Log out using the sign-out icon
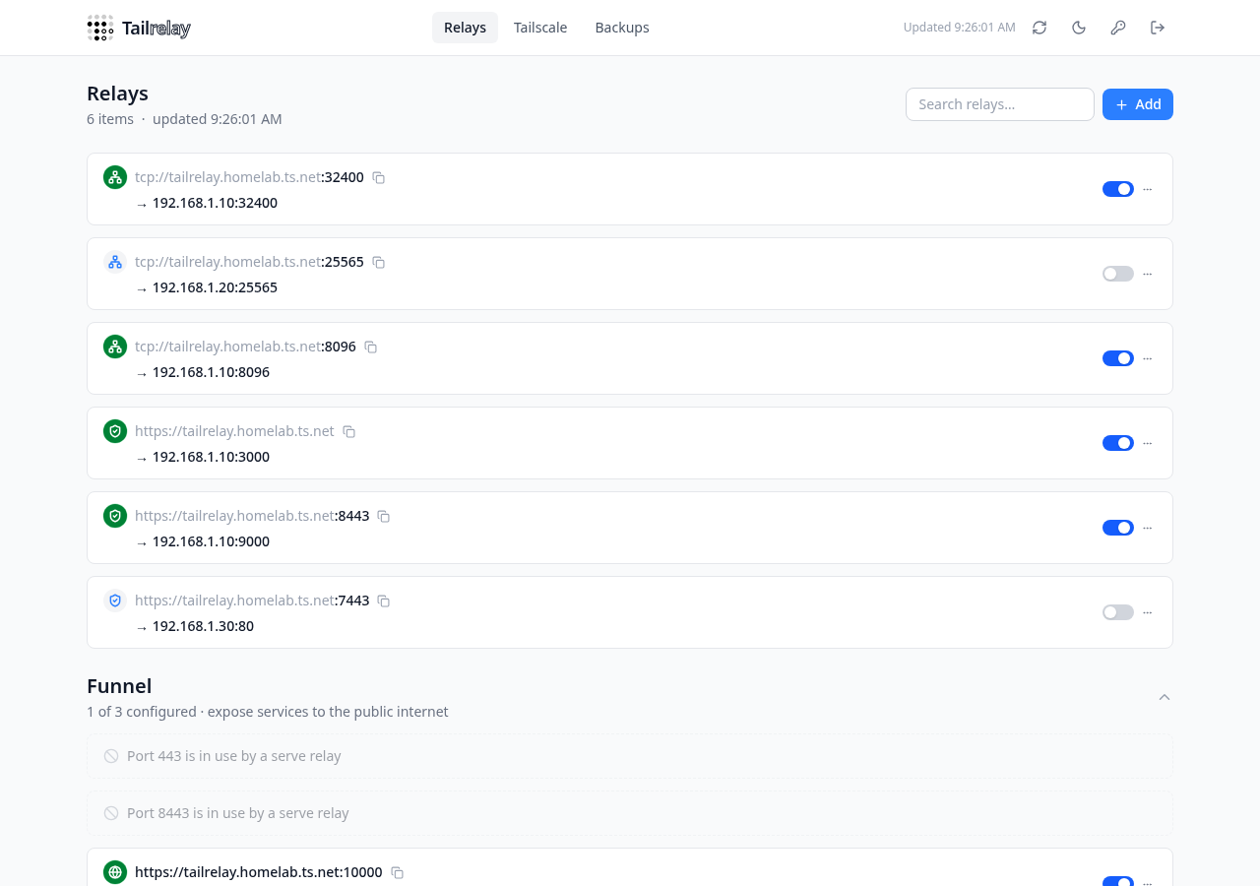Screen dimensions: 1260x886 tap(1158, 28)
